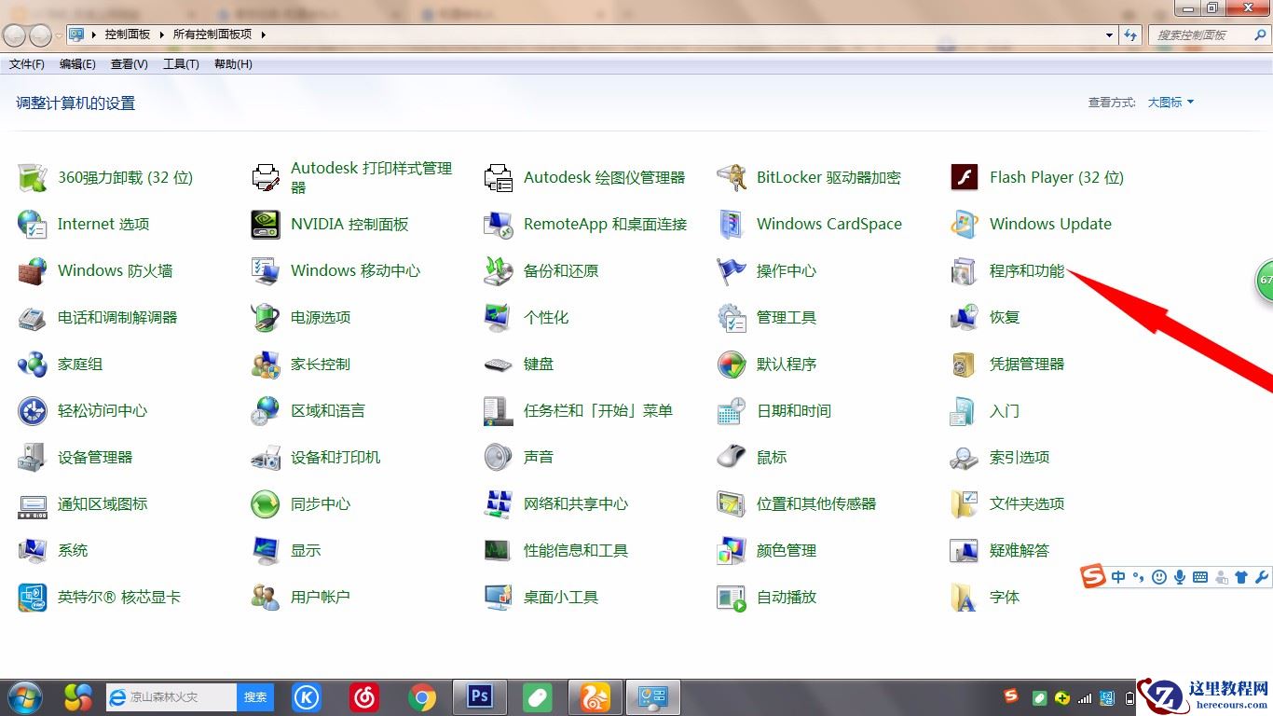1273x716 pixels.
Task: Open Chrome from the taskbar
Action: pyautogui.click(x=422, y=696)
